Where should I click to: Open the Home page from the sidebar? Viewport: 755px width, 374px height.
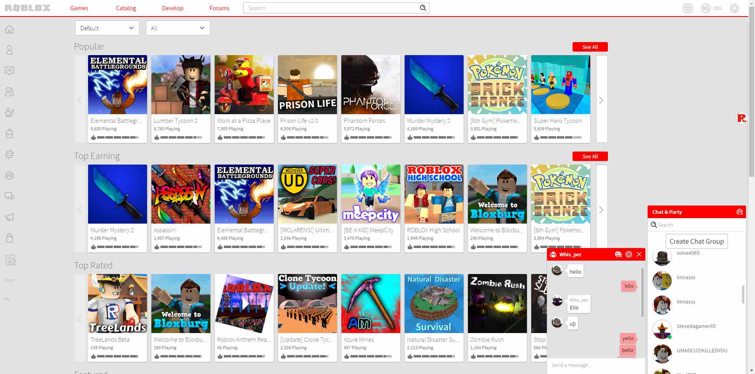tap(9, 29)
